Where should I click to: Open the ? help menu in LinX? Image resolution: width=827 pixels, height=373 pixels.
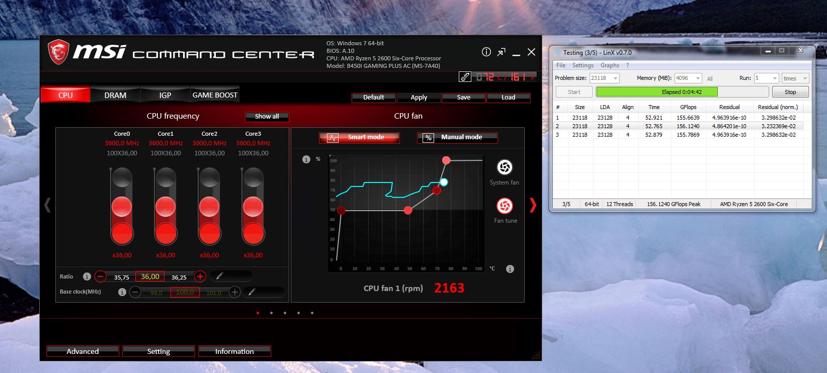[x=627, y=65]
